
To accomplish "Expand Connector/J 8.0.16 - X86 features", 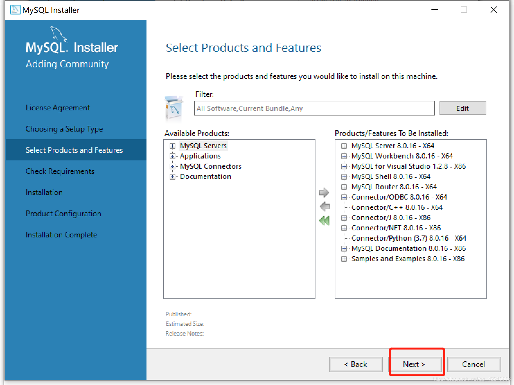I will (x=344, y=218).
